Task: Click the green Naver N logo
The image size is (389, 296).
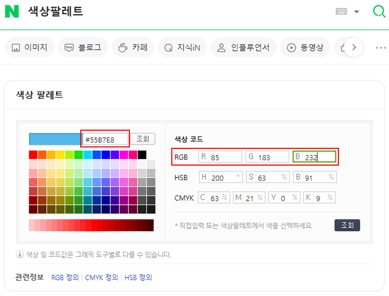Action: [12, 11]
